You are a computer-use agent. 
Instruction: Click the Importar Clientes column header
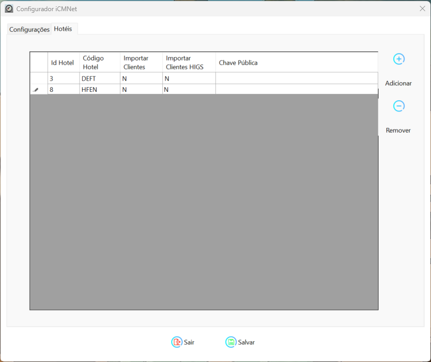pyautogui.click(x=142, y=63)
